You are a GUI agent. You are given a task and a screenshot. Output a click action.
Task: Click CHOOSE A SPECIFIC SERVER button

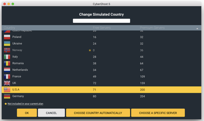[158, 113]
